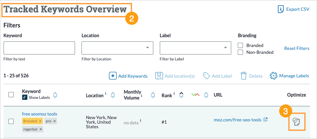Open the Location filter dropdown

[x=117, y=48]
